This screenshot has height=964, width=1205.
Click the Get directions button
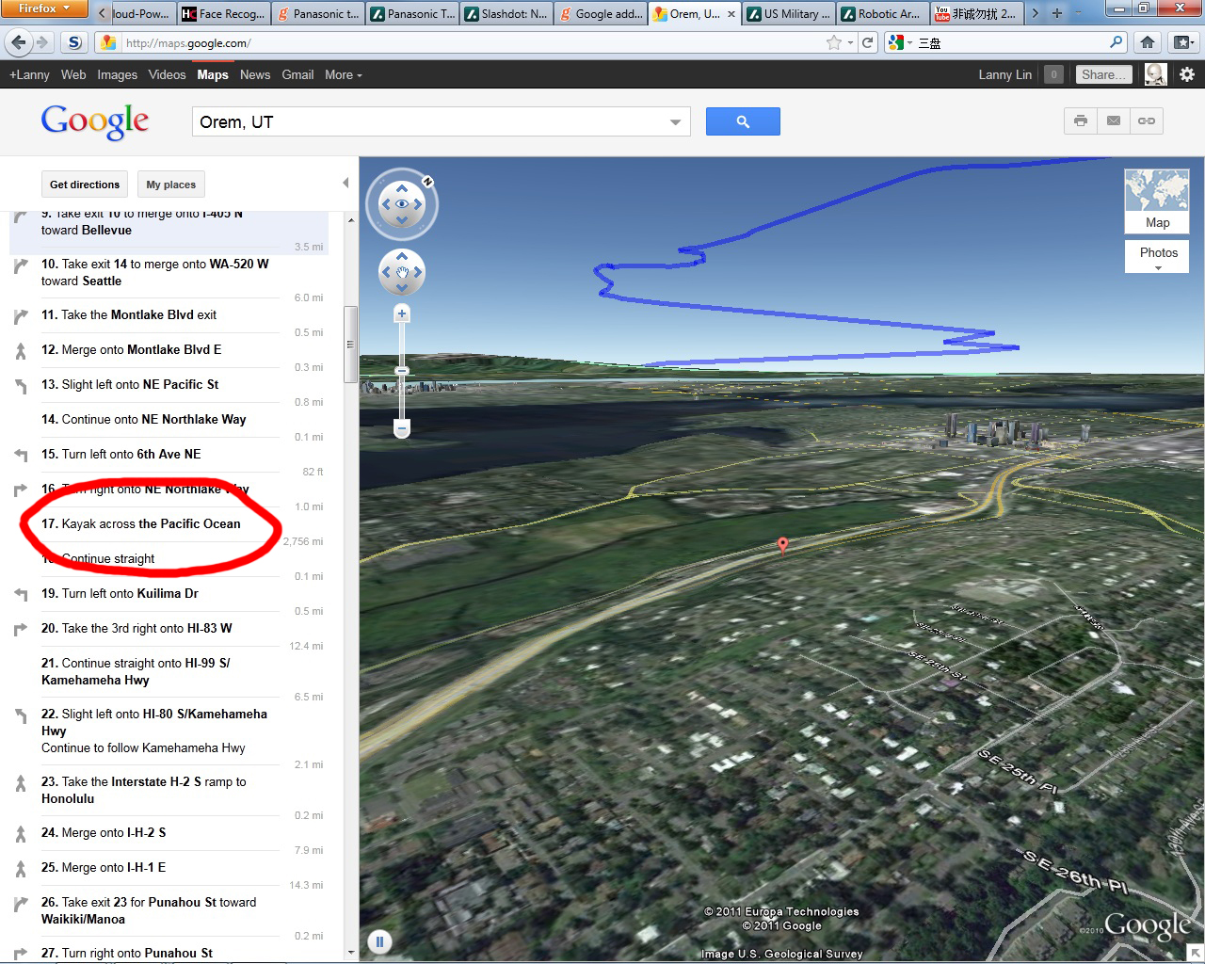click(x=85, y=185)
